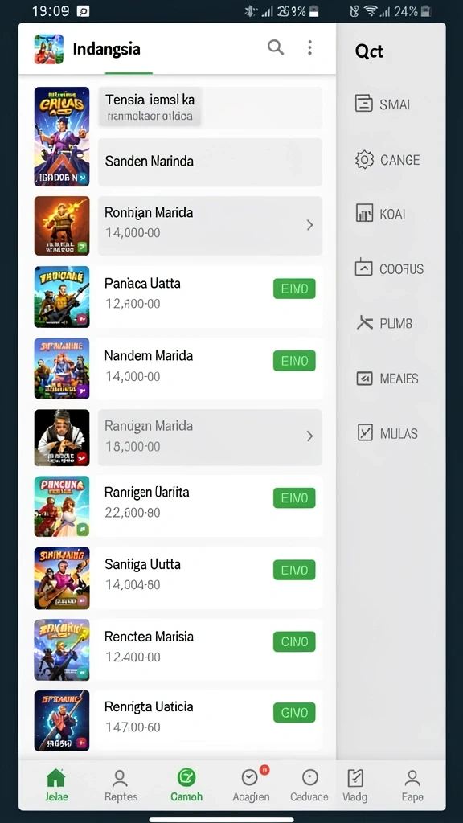
Task: Select the MEAIES side panel icon
Action: tap(364, 379)
